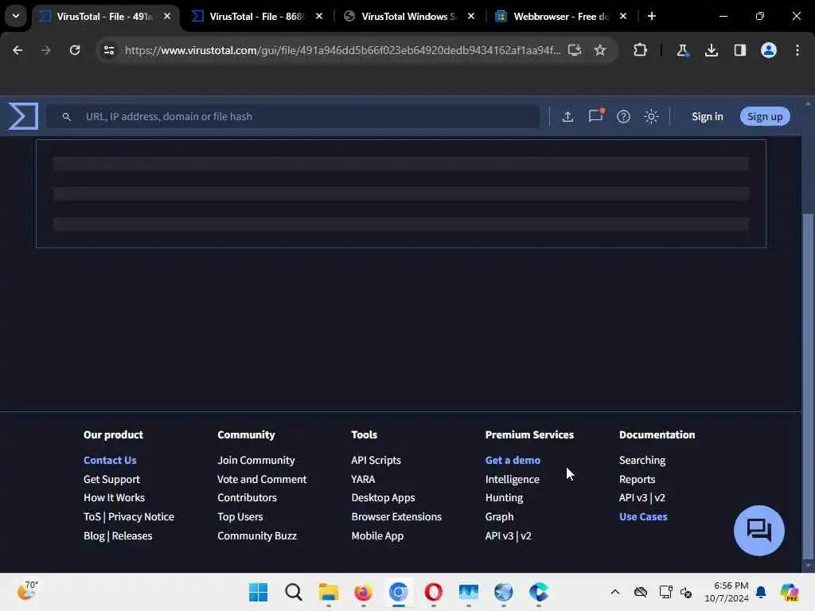Screen dimensions: 815x611
Task: Open the Windows Start menu
Action: pyautogui.click(x=259, y=592)
